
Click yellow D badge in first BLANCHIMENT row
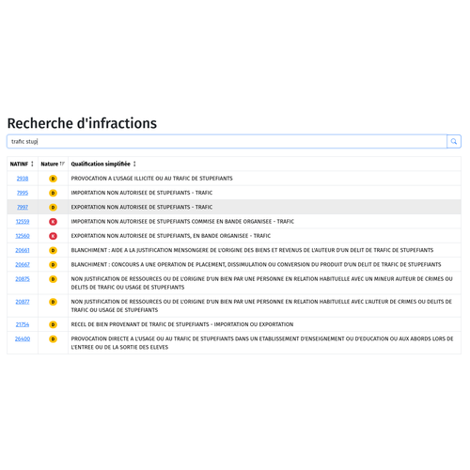coord(53,250)
